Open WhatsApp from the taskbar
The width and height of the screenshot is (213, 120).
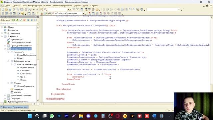(x=52, y=116)
